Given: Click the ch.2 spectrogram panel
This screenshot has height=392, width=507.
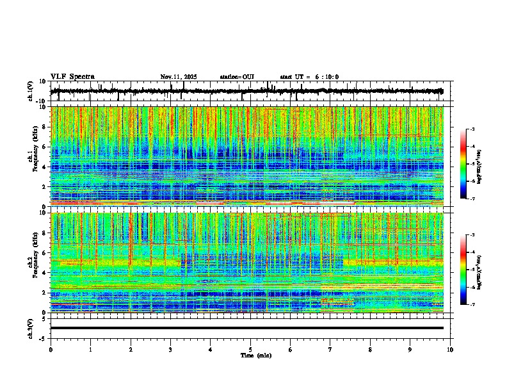Looking at the screenshot, I should tap(247, 263).
